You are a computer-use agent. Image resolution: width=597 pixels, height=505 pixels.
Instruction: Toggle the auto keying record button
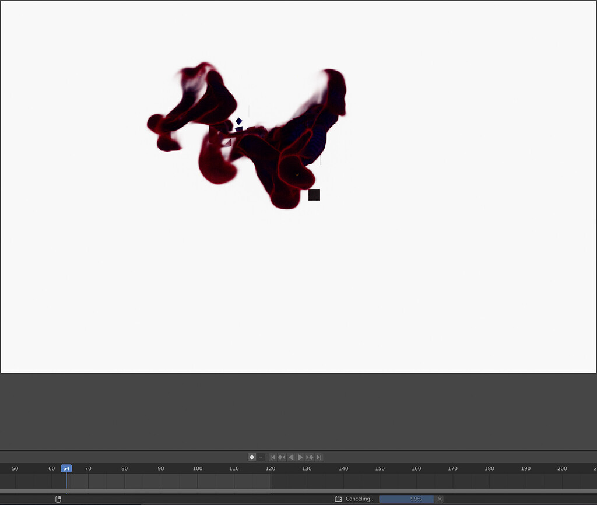pos(252,457)
